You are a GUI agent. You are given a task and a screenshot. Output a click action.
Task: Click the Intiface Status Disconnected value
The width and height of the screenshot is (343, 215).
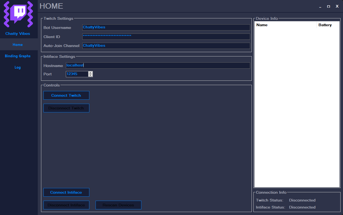click(x=302, y=207)
